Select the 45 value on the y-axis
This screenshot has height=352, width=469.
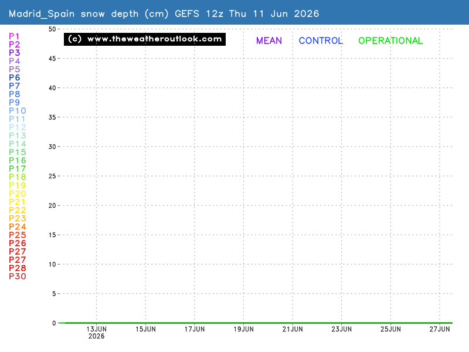pos(52,58)
